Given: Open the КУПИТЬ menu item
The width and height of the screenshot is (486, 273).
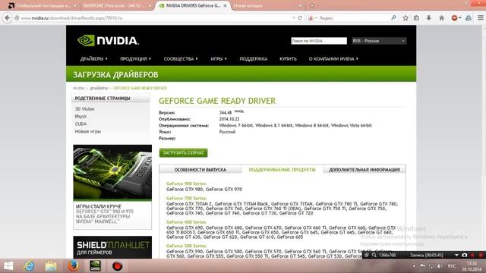Looking at the screenshot, I should pyautogui.click(x=288, y=59).
